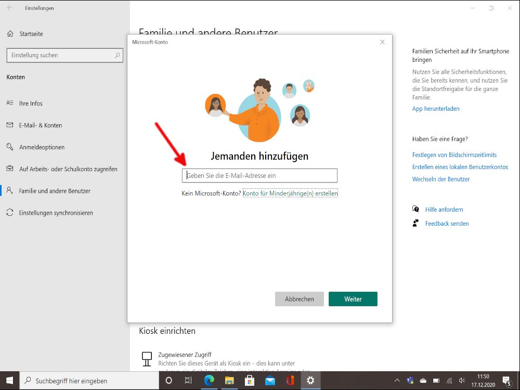Click the Weiter button
520x390 pixels.
coord(353,299)
